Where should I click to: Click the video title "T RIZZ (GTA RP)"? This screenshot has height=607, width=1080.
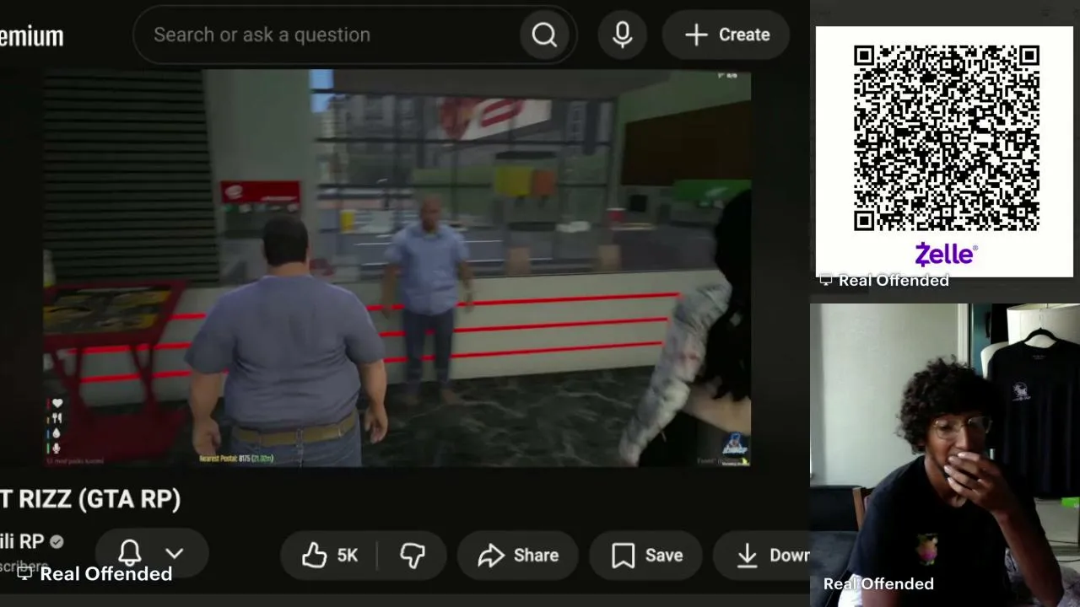(x=90, y=499)
